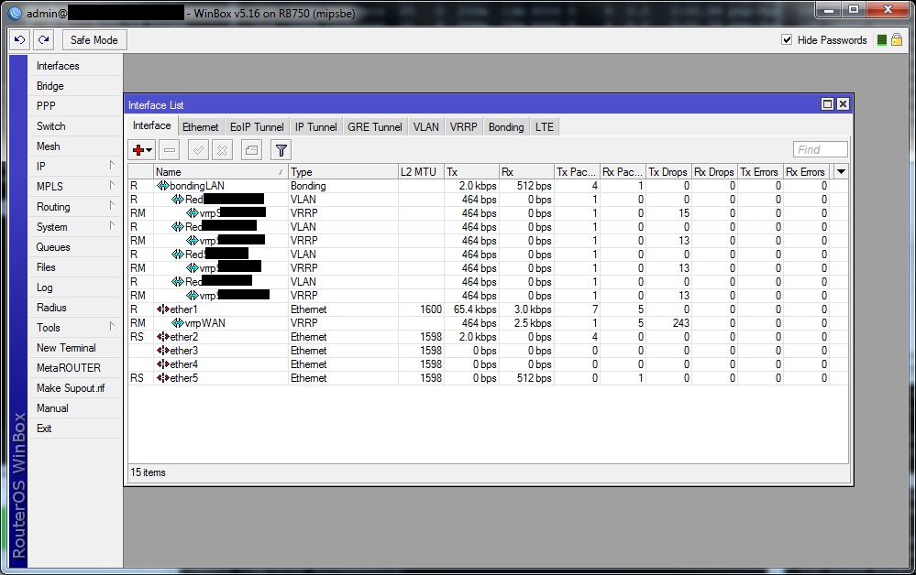This screenshot has height=575, width=916.
Task: Switch to the GRE Tunnel tab
Action: coord(374,126)
